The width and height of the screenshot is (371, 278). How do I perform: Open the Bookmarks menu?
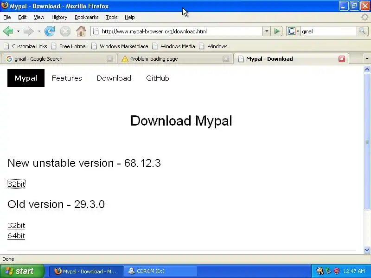[86, 17]
